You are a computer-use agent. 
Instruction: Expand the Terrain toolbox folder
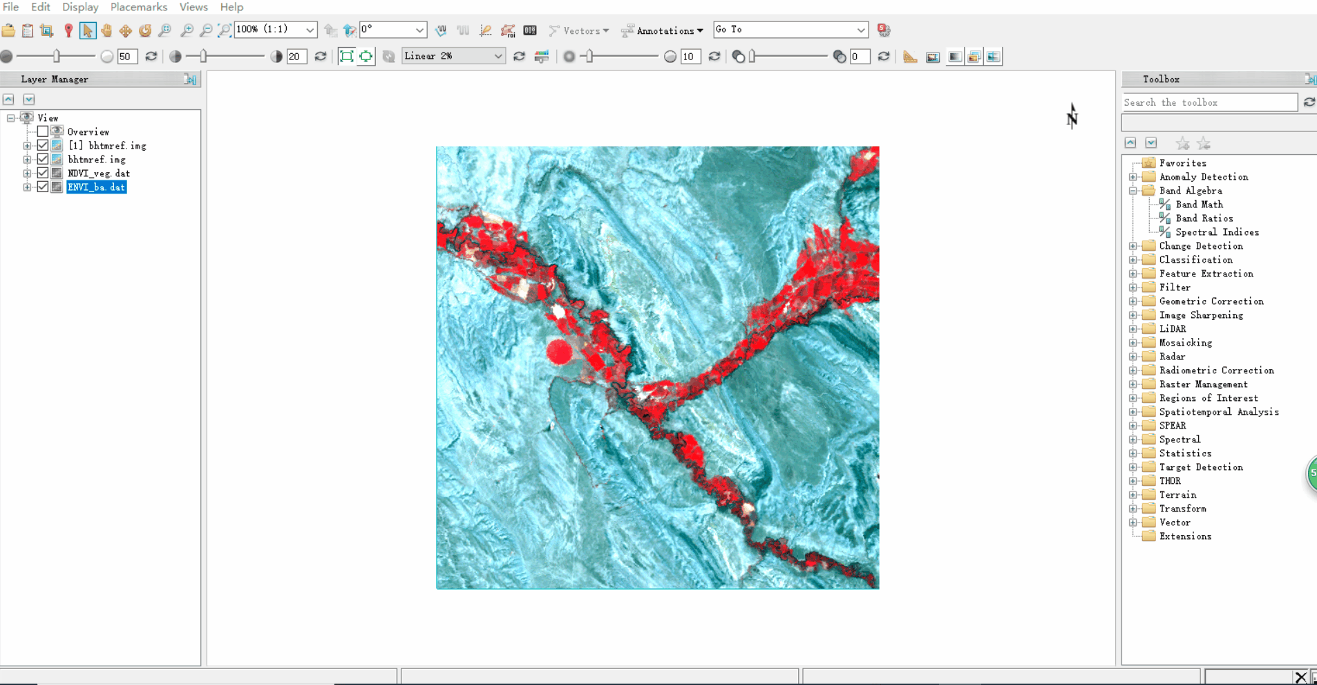coord(1133,495)
